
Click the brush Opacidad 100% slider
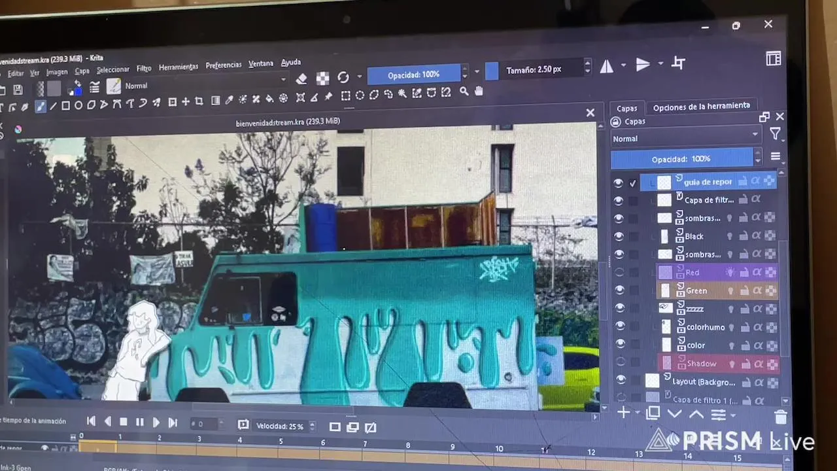(415, 75)
